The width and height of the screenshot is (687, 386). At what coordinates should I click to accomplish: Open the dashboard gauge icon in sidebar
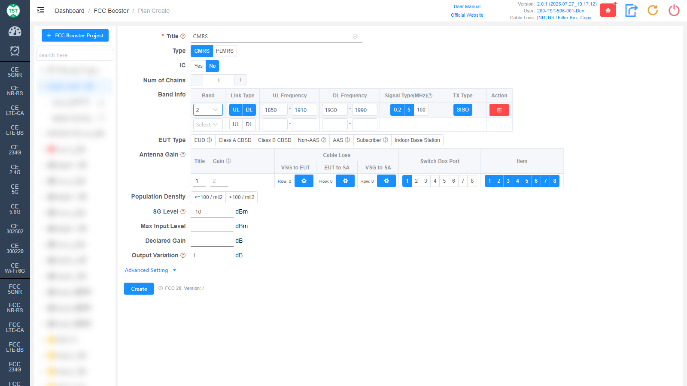point(15,31)
